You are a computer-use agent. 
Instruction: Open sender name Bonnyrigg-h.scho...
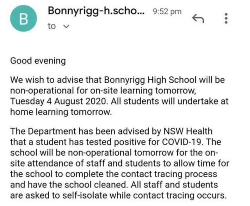pyautogui.click(x=96, y=11)
